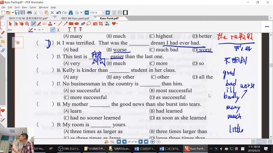Choose the Text Select cursor tool
This screenshot has height=153, width=273.
click(16, 24)
